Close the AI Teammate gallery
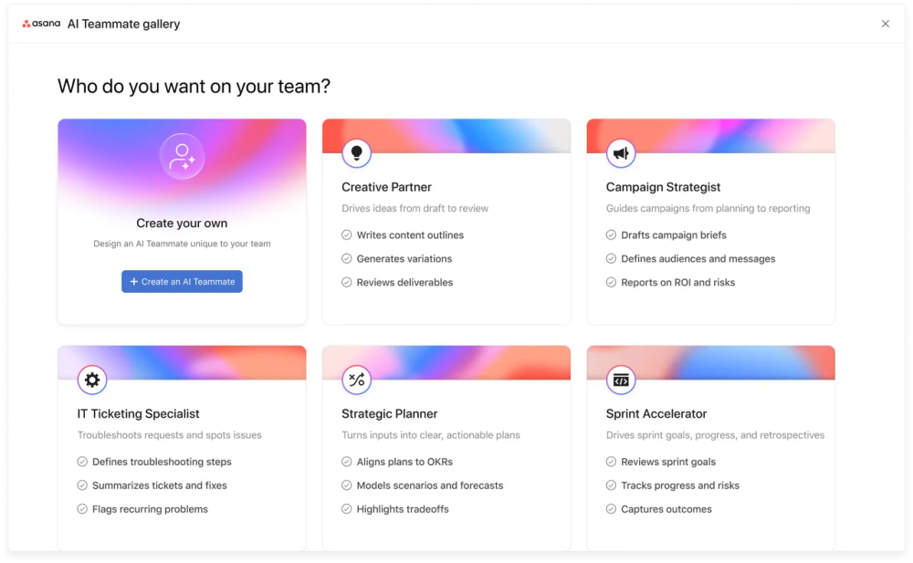This screenshot has width=913, height=563. [885, 24]
